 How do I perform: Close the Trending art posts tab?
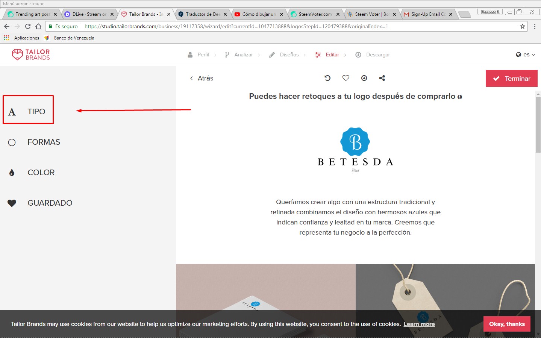[55, 14]
